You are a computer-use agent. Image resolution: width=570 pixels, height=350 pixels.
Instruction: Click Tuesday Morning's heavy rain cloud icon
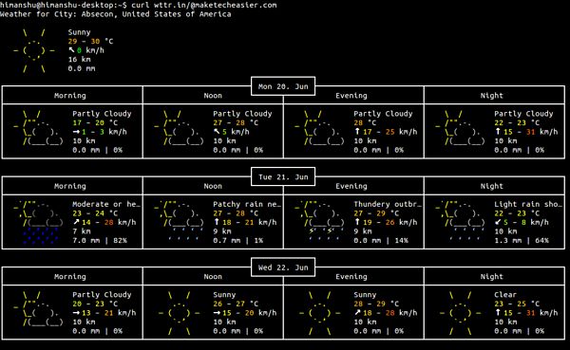tap(39, 222)
